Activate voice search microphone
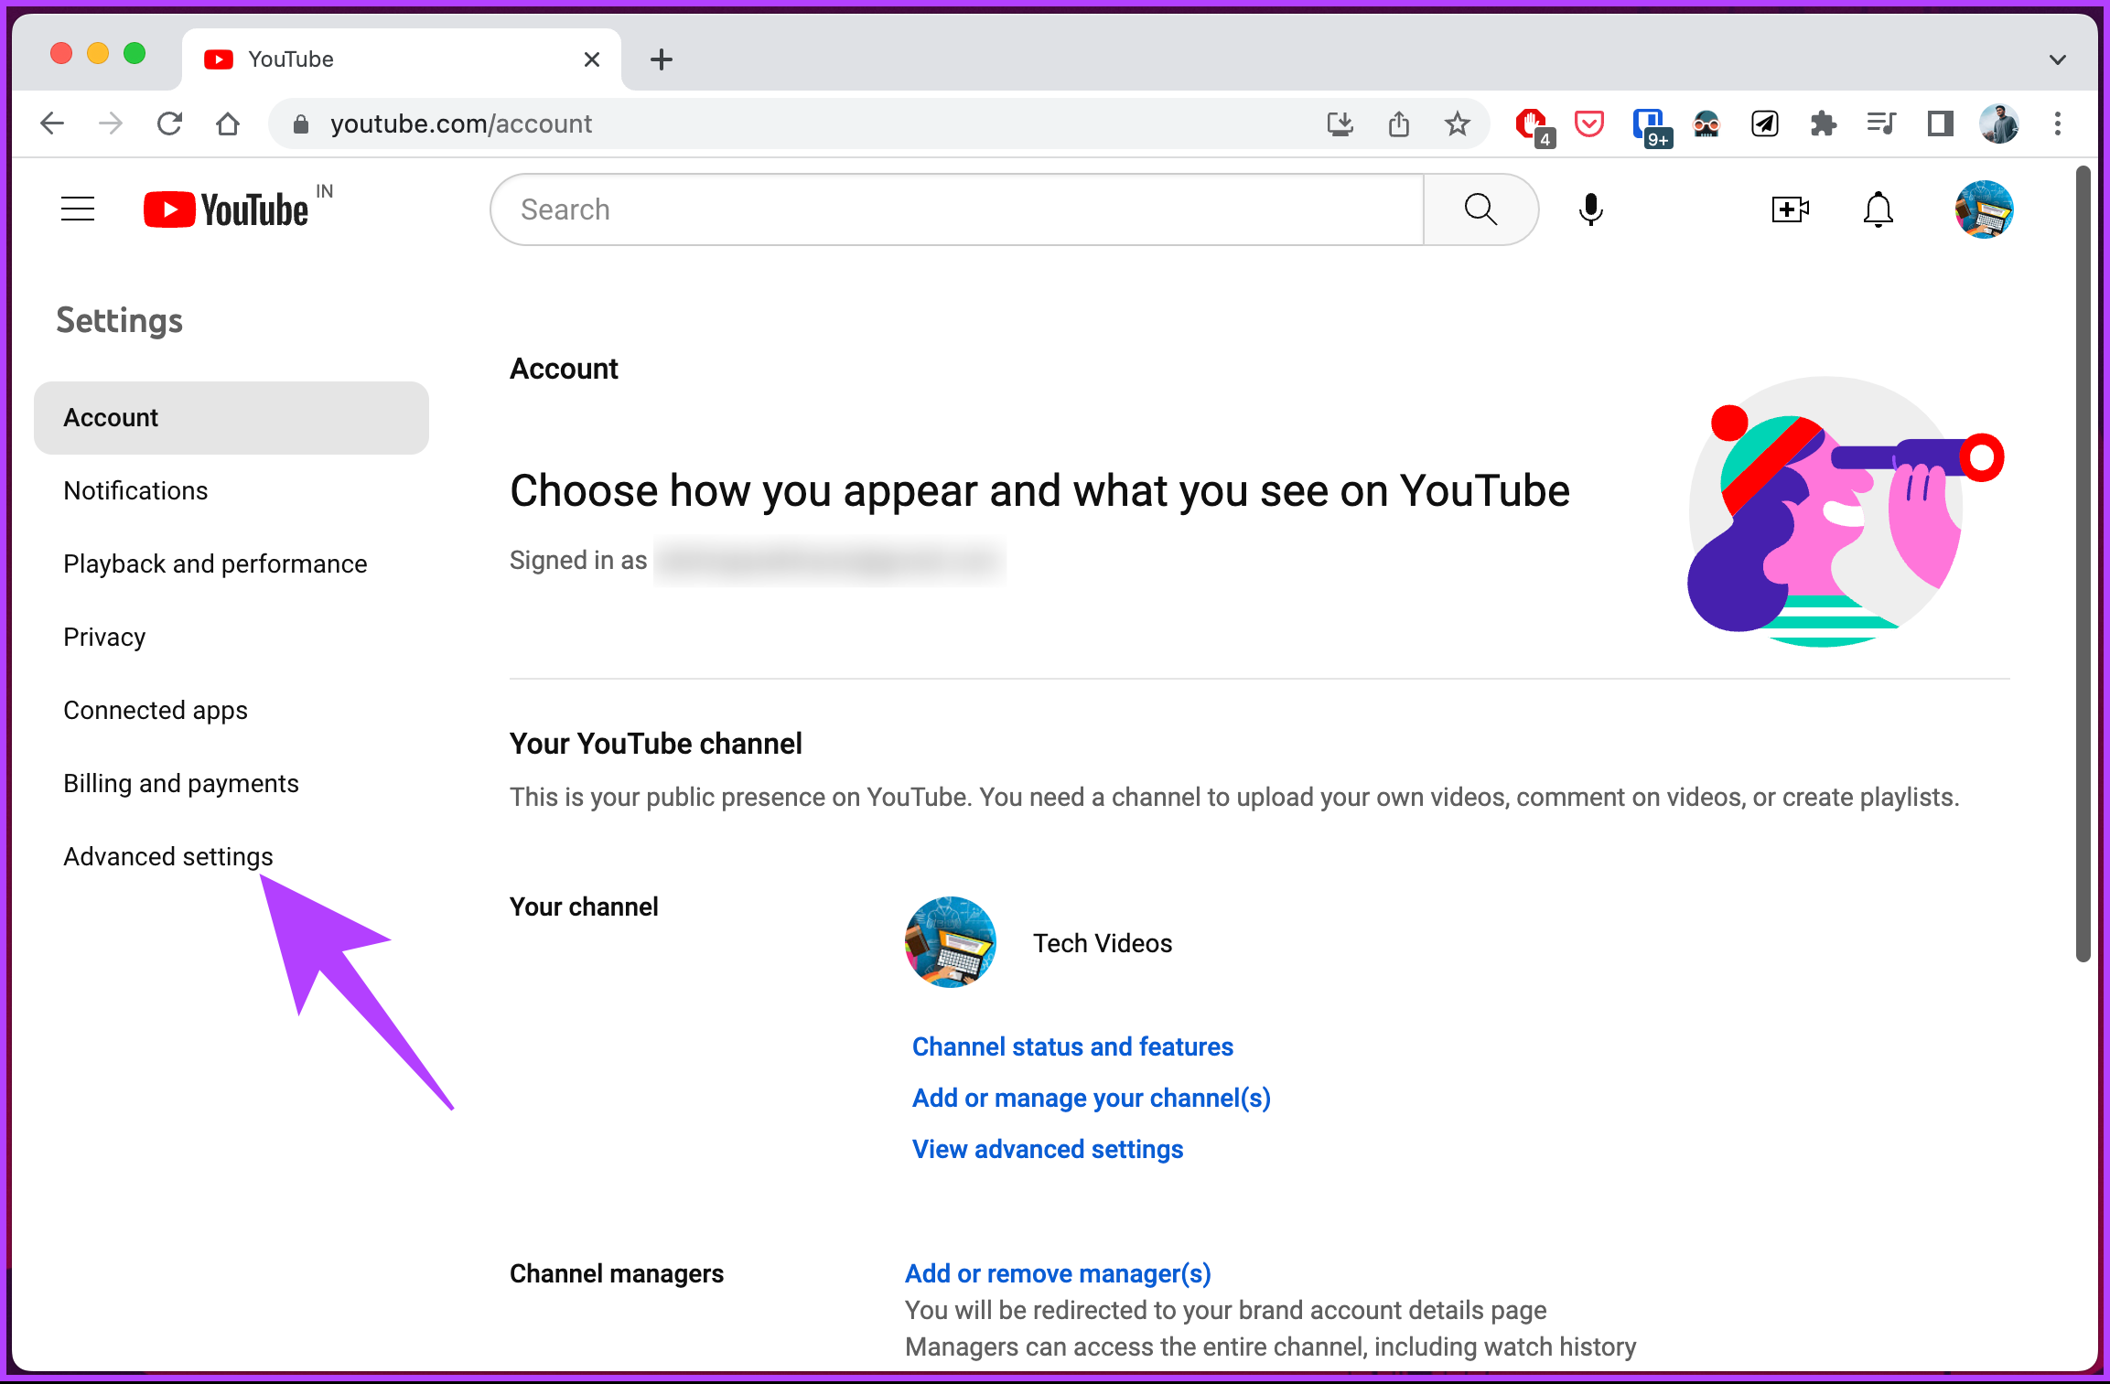 (x=1591, y=209)
